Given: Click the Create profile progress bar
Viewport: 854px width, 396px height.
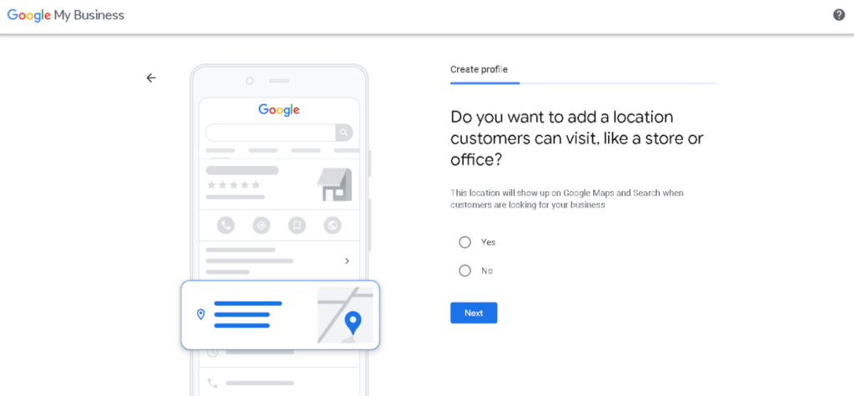Looking at the screenshot, I should pos(583,83).
